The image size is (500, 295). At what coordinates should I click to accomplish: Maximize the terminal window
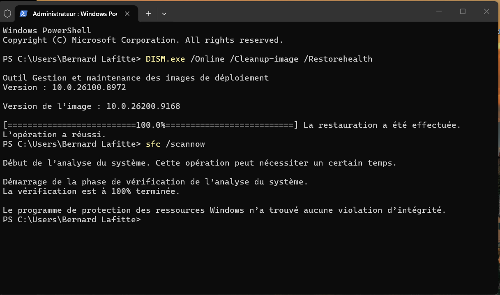463,12
